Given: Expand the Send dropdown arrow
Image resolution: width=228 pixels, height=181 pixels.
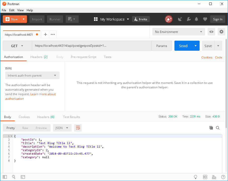Looking at the screenshot, I should [196, 46].
